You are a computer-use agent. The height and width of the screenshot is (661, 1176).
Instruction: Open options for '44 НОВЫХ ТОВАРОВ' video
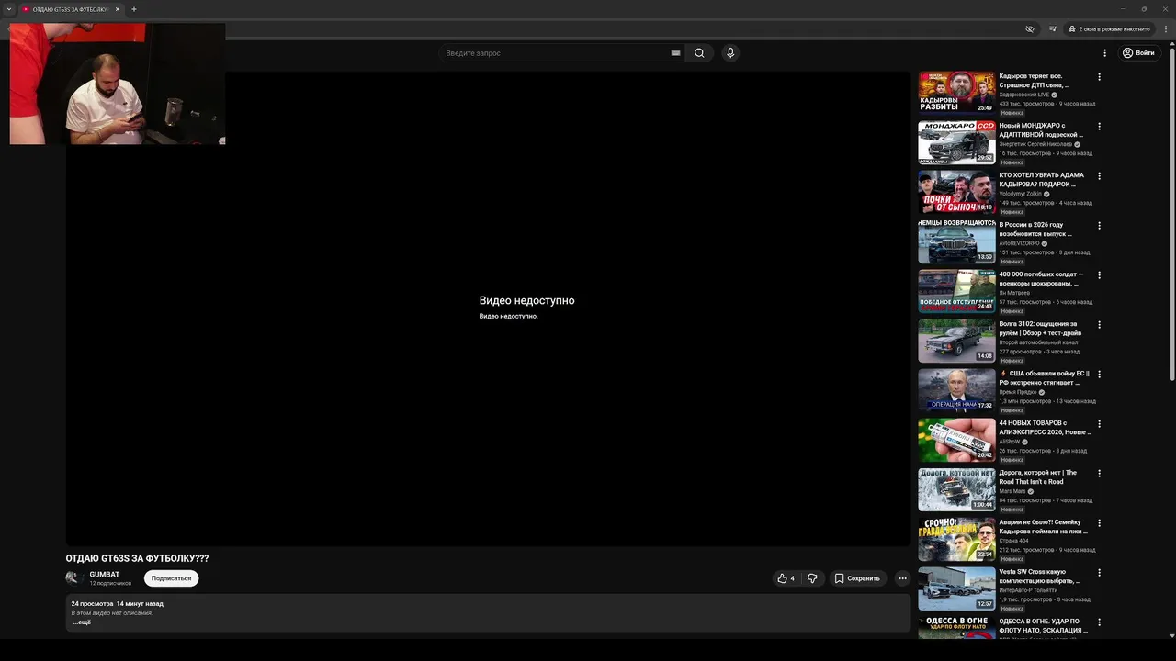(x=1099, y=424)
